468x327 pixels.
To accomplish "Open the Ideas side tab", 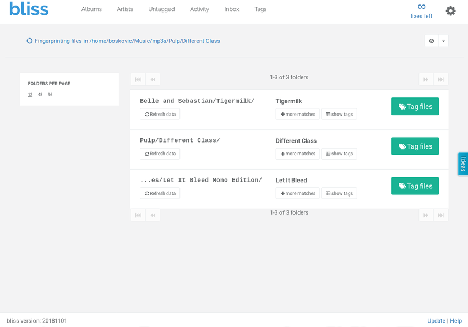I will [x=462, y=164].
